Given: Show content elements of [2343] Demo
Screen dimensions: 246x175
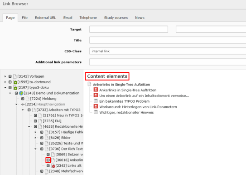Looking at the screenshot, I should [16, 93].
